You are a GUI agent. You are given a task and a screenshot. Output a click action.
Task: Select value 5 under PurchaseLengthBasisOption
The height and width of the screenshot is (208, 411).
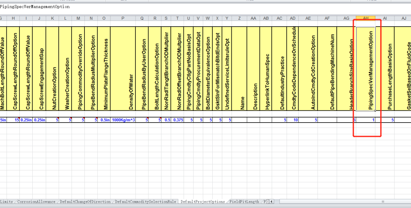385,120
